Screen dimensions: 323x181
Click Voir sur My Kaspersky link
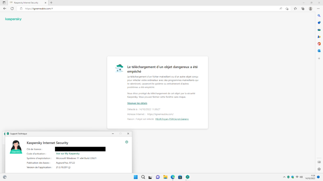[x=68, y=154]
